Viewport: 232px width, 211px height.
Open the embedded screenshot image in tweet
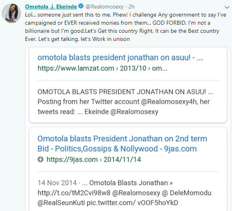(x=128, y=129)
